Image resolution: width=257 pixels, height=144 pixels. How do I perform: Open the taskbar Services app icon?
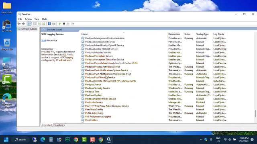(x=109, y=140)
